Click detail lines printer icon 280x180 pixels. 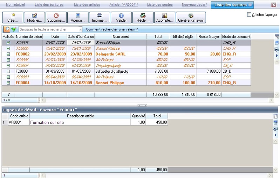point(275,129)
